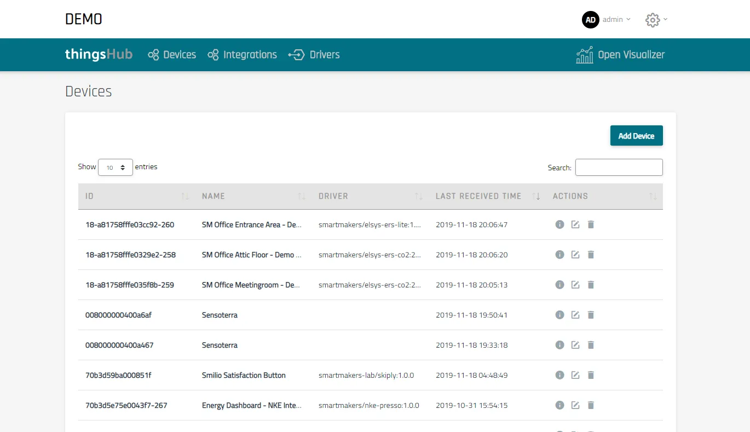Viewport: 750px width, 432px height.
Task: Open info for SM Office Entrance Area device
Action: pyautogui.click(x=559, y=224)
